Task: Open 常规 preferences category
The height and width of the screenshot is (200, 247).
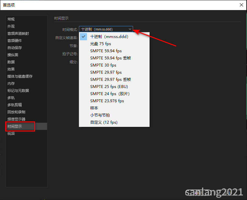Action: pyautogui.click(x=11, y=19)
